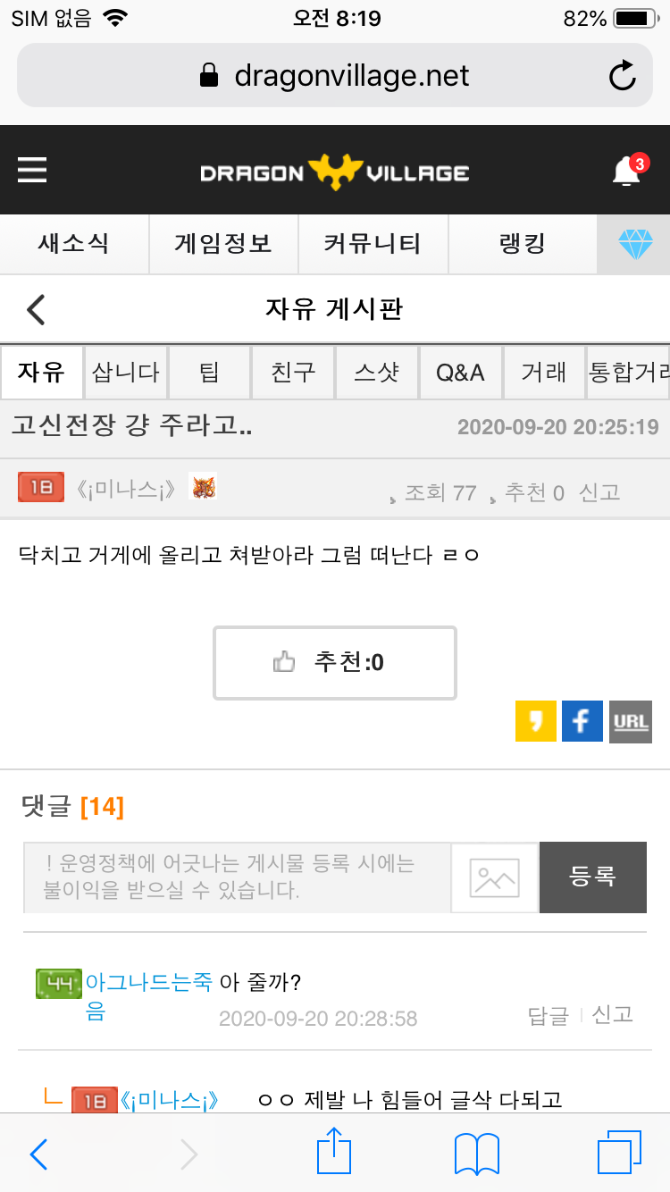The image size is (670, 1192).
Task: Open Safari share sheet
Action: click(x=334, y=1153)
